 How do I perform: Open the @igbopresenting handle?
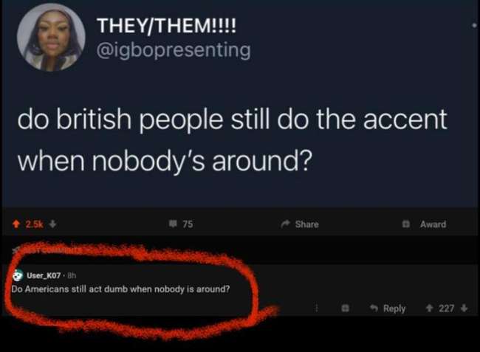pos(174,50)
